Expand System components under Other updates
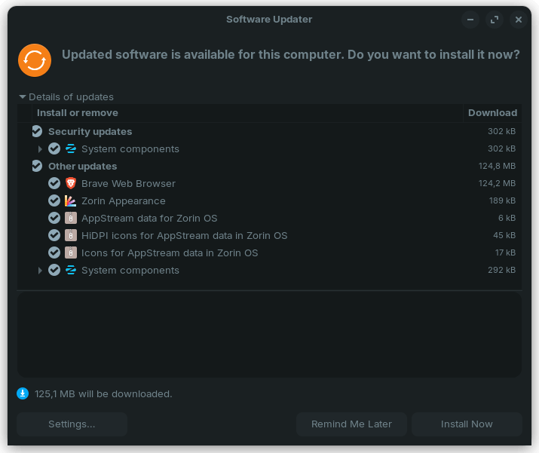 coord(40,270)
